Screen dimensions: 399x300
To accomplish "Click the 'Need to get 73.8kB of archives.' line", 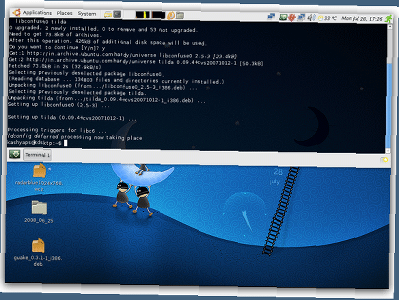I will 55,34.
